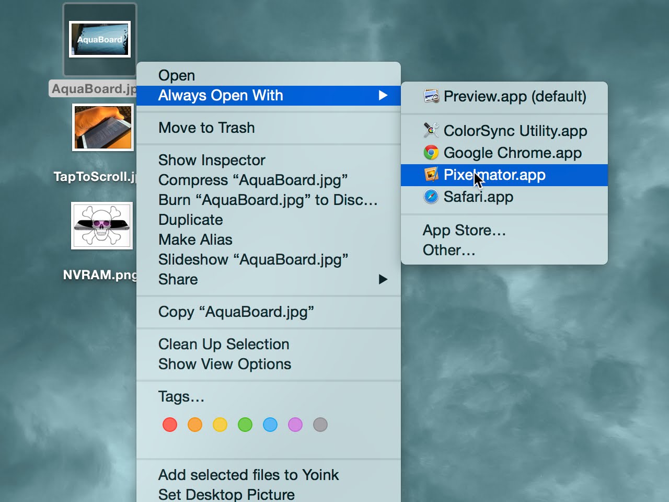Click the Pixelmator app icon
The width and height of the screenshot is (669, 502).
(431, 175)
